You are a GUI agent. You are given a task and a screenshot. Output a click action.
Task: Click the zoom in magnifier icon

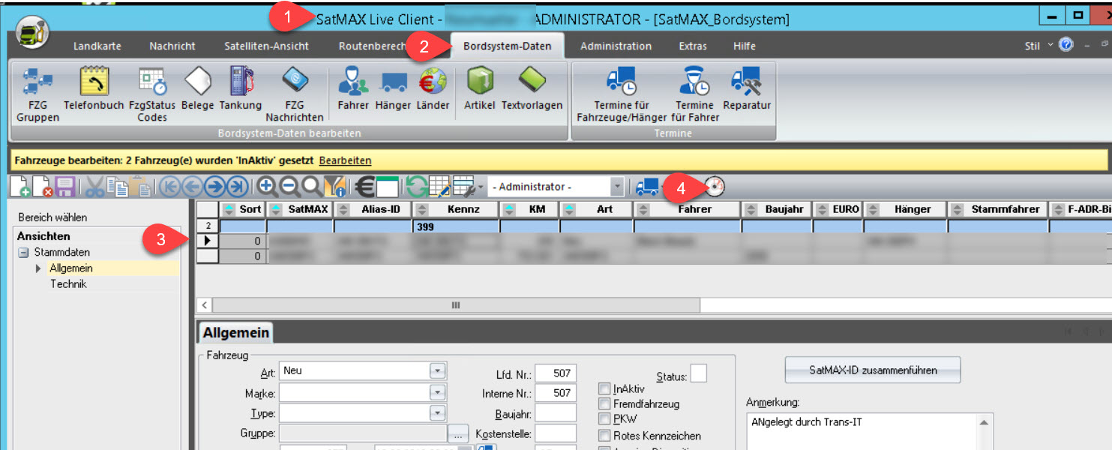tap(266, 187)
